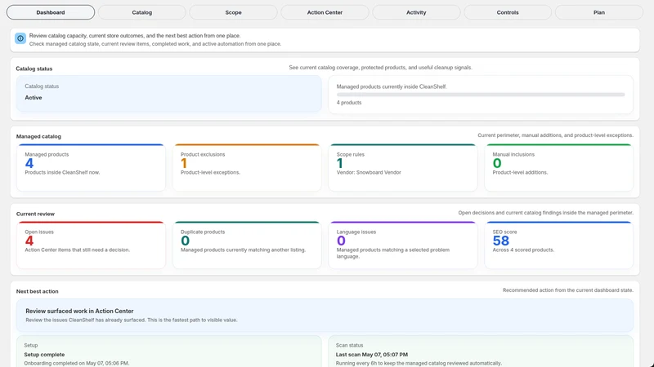654x367 pixels.
Task: Click the 'Product-level exceptions.' text
Action: [210, 172]
